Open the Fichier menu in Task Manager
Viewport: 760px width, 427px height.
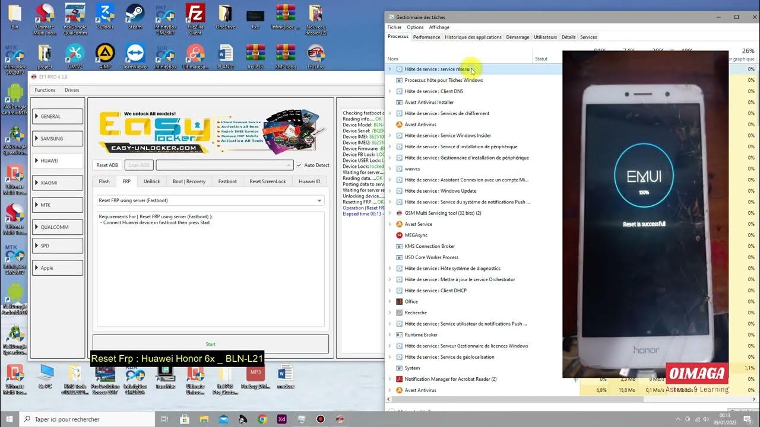coord(394,27)
